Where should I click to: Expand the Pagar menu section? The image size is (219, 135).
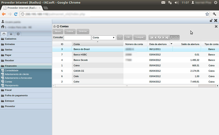(x=26, y=55)
